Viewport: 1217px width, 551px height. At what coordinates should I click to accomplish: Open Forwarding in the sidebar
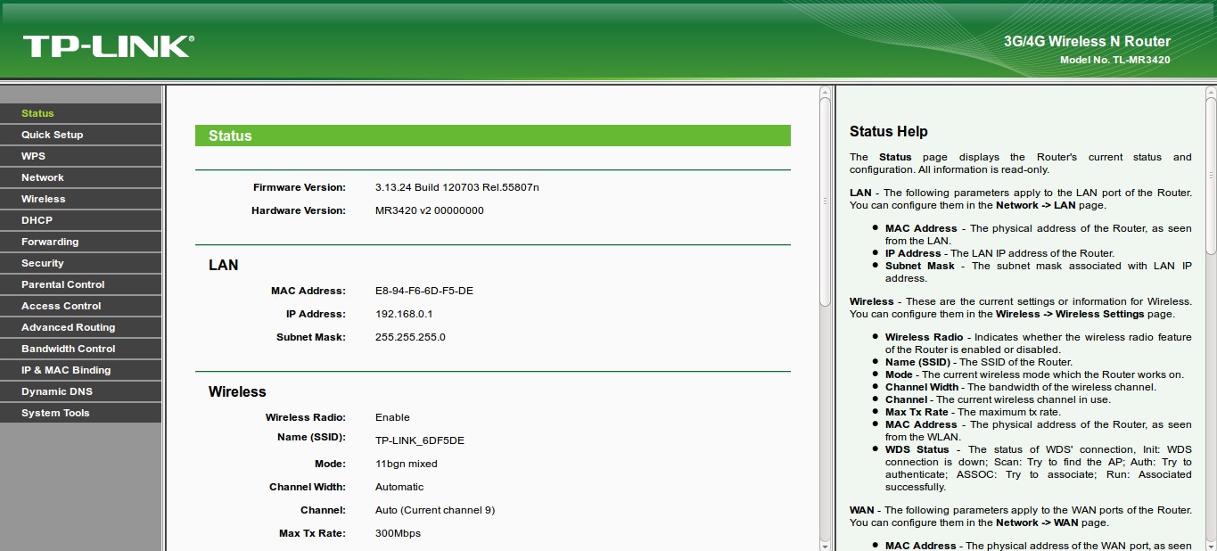click(80, 242)
